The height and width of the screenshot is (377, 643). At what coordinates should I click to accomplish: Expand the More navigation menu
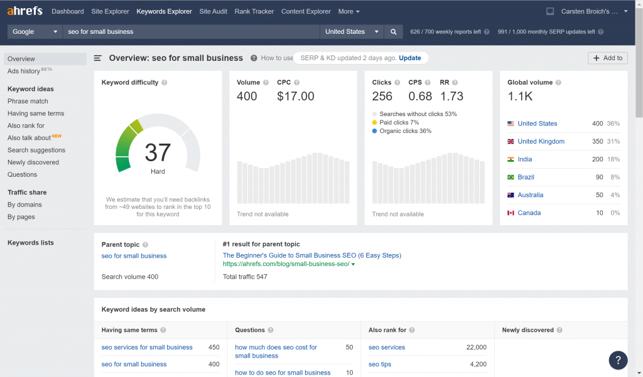(x=349, y=11)
